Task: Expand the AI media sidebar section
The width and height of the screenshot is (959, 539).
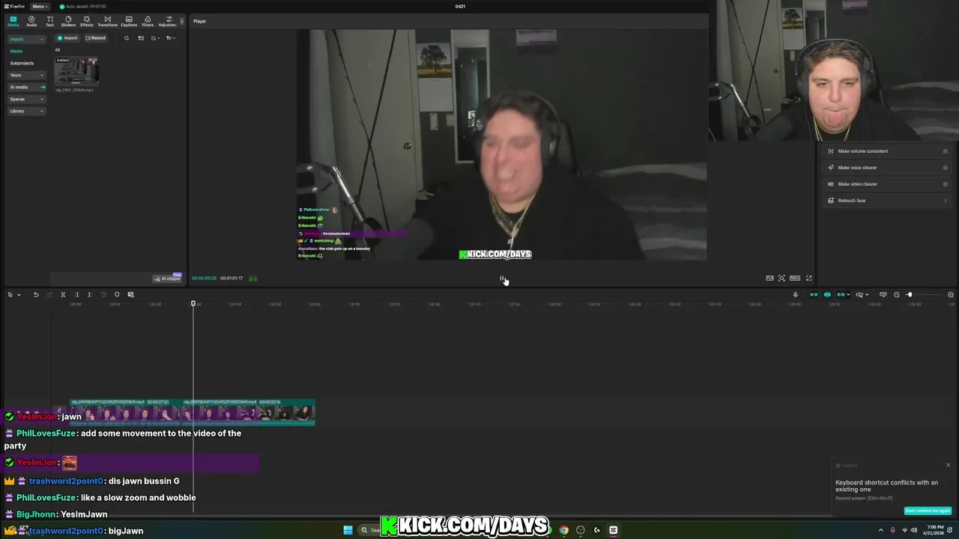Action: [x=26, y=87]
